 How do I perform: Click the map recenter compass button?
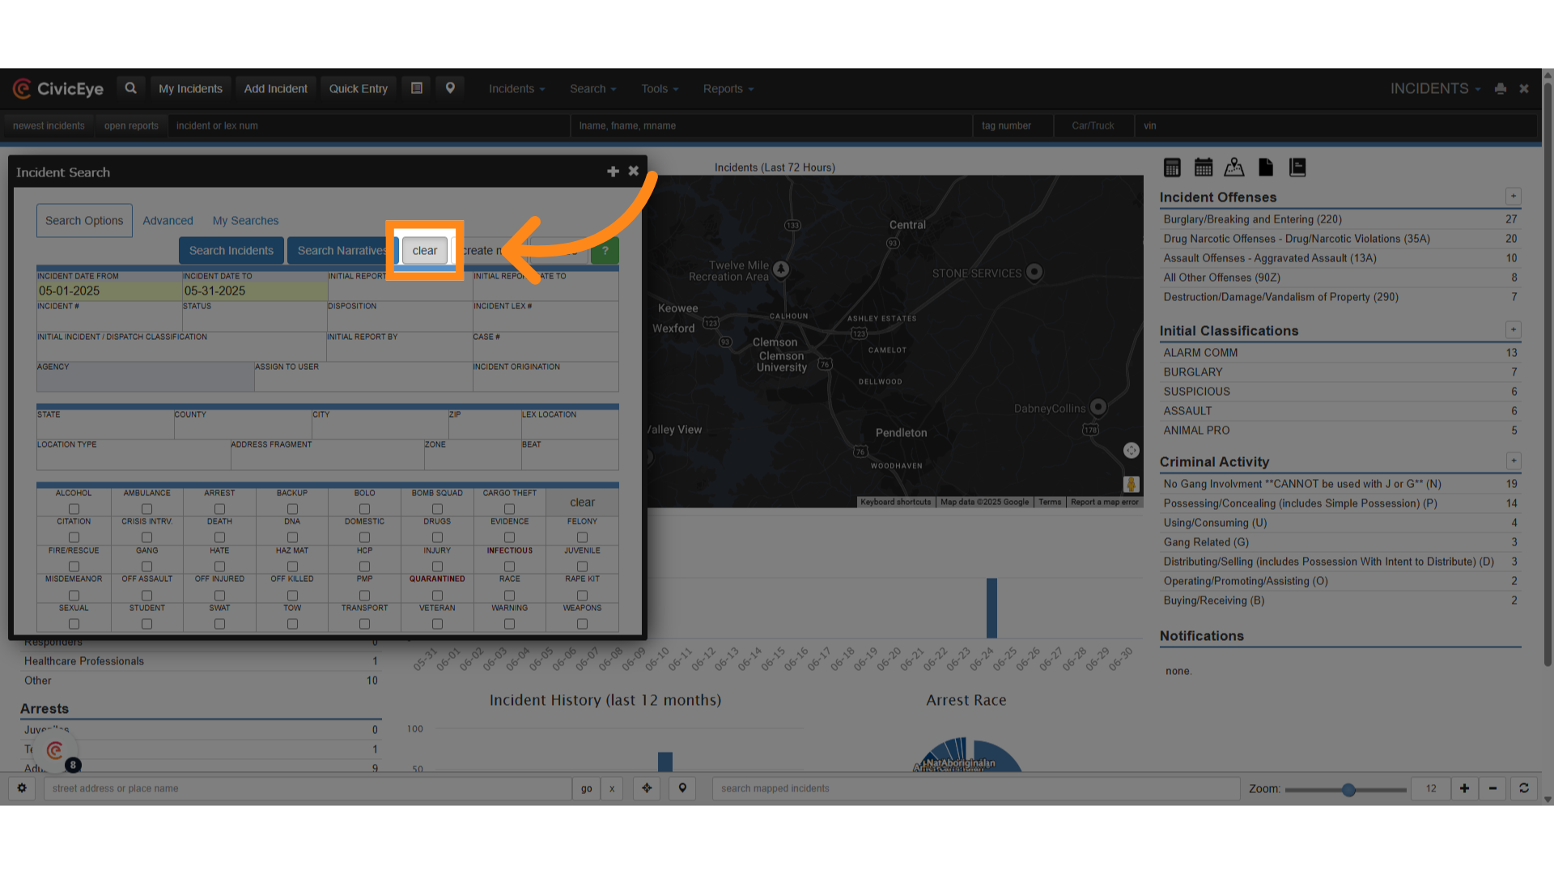click(1132, 451)
